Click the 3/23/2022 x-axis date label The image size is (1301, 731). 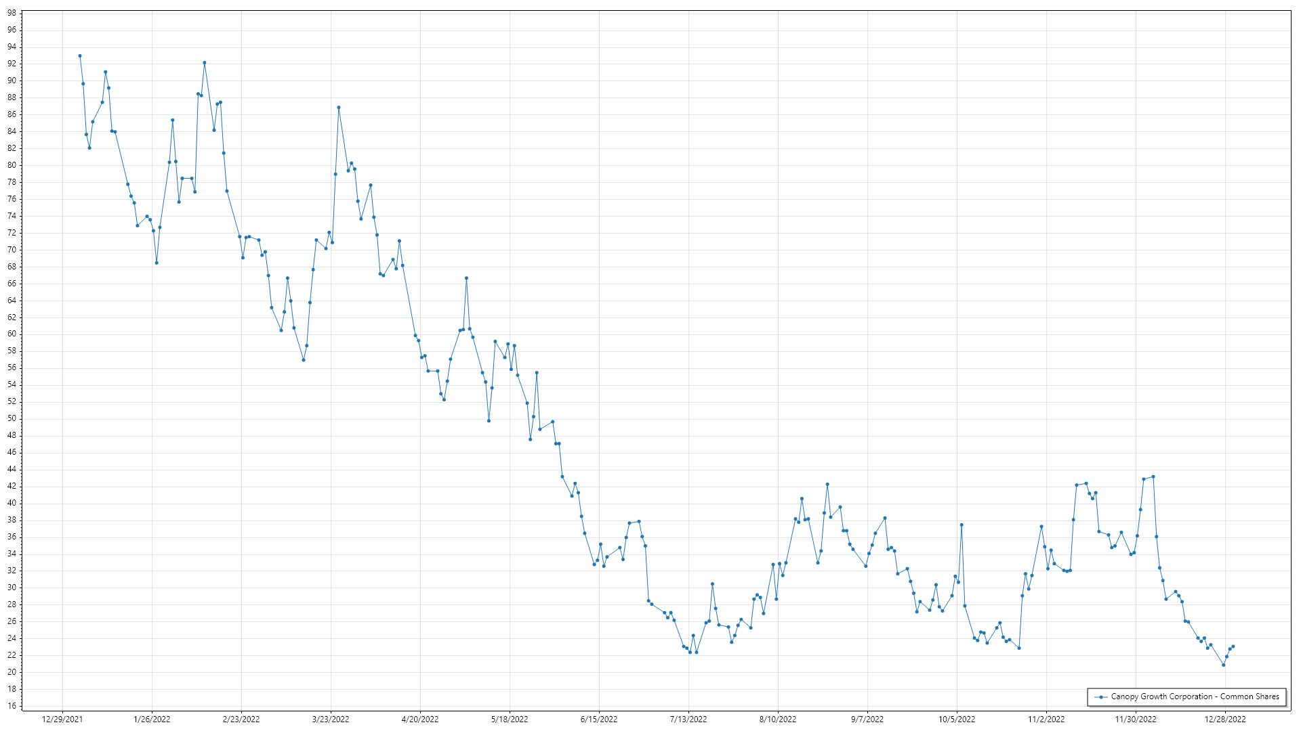[x=331, y=719]
